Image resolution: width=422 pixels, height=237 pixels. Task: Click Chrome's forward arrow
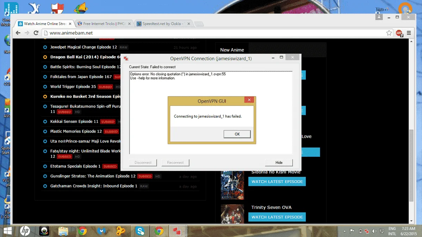pos(27,33)
